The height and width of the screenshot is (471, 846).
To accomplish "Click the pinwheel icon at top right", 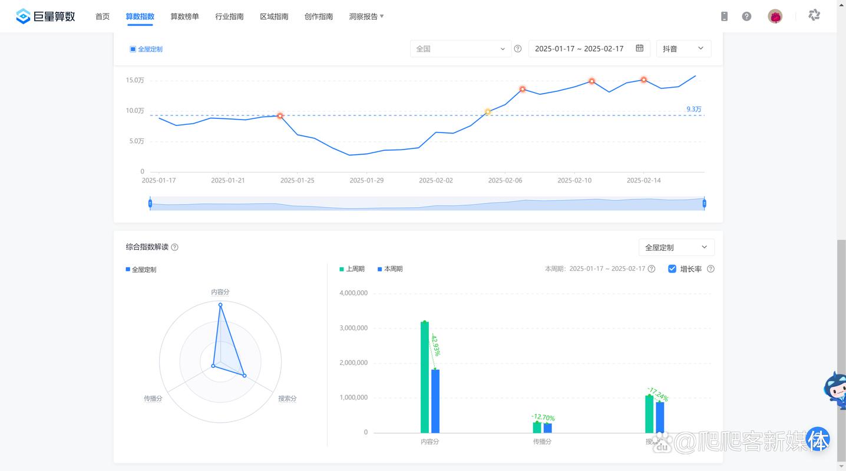I will [814, 15].
